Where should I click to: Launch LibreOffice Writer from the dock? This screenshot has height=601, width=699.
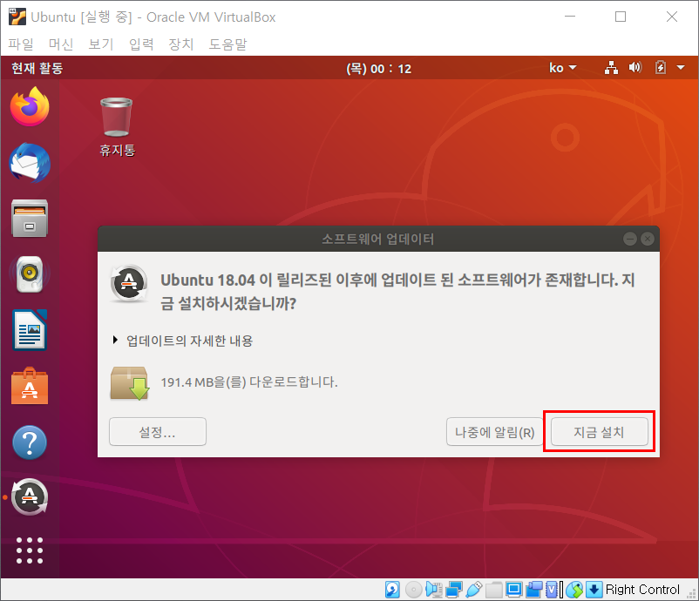[30, 330]
